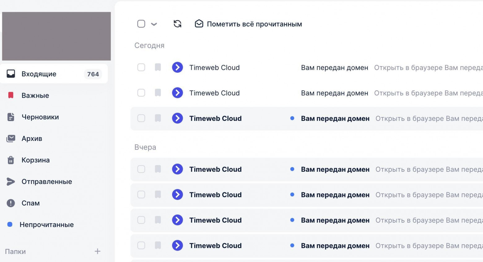Switch to the Сегодня message group
The width and height of the screenshot is (483, 262).
(x=150, y=45)
